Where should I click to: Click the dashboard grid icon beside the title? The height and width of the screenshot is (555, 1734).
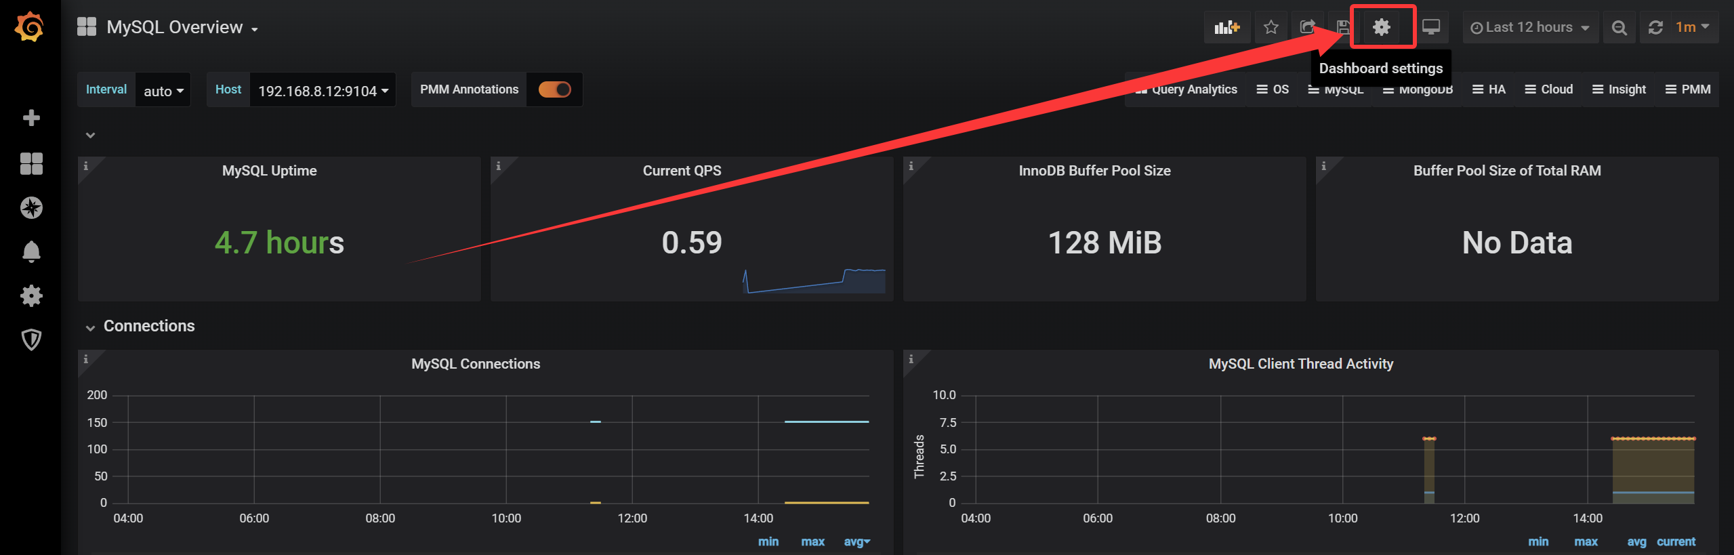point(87,27)
